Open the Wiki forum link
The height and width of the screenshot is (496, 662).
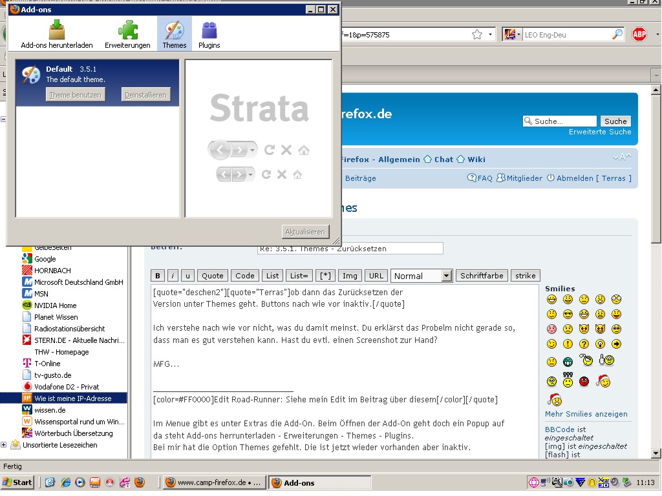[476, 160]
